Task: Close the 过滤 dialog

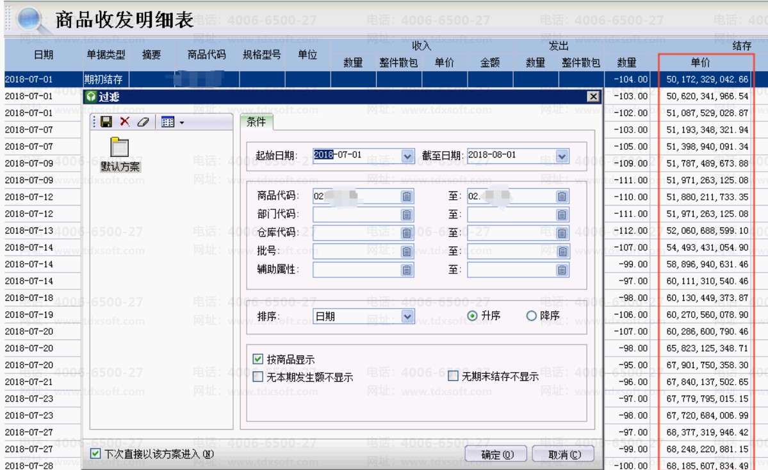Action: pos(593,97)
